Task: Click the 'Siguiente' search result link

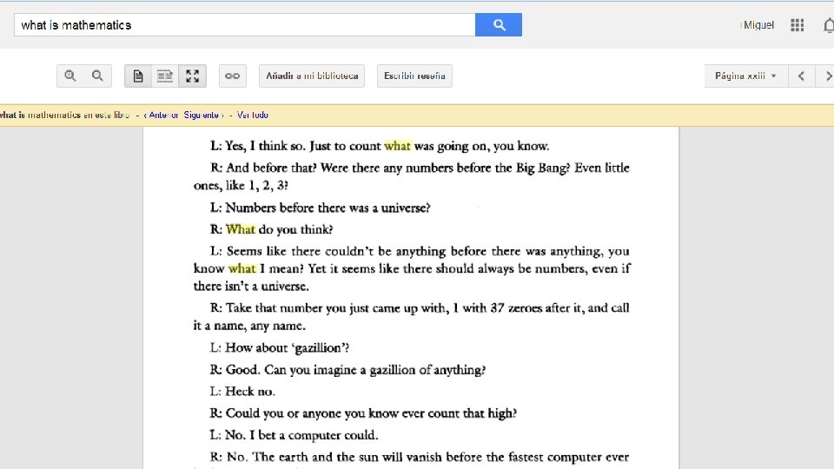Action: coord(203,115)
